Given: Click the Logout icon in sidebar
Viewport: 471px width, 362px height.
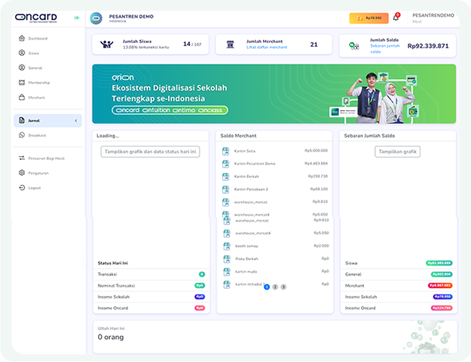Looking at the screenshot, I should point(22,188).
